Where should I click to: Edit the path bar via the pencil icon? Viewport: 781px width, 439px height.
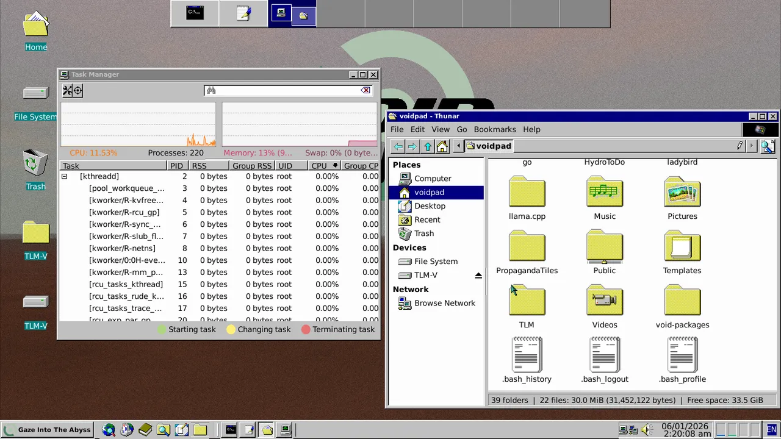pos(740,145)
